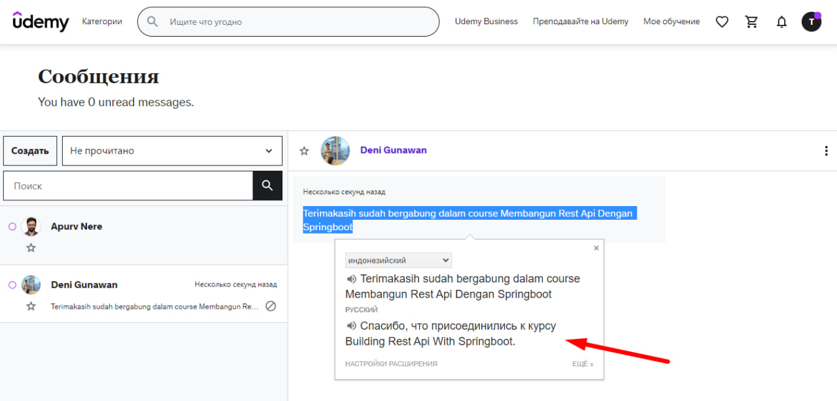Viewport: 837px width, 401px height.
Task: Open the индонезийский language dropdown
Action: click(x=398, y=260)
